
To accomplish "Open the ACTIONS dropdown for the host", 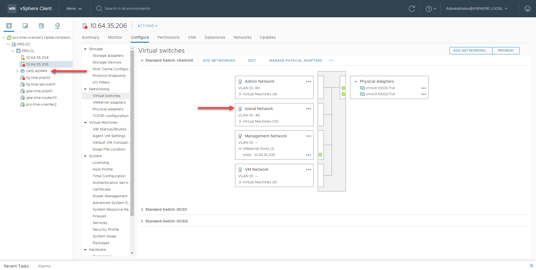I will (x=147, y=26).
